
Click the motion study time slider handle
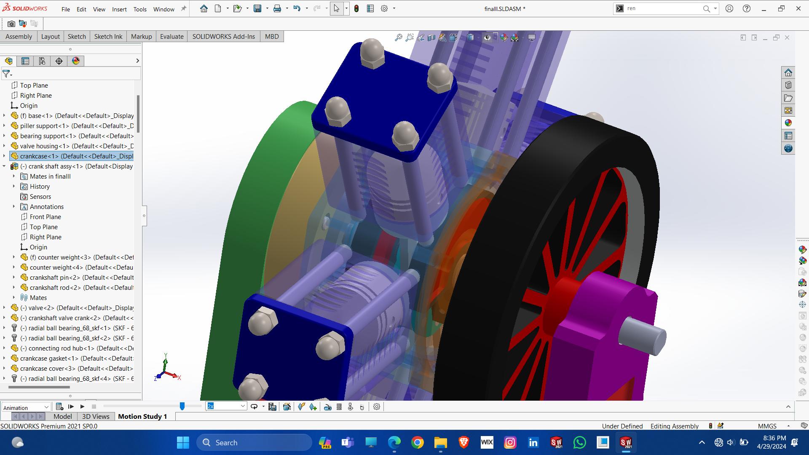[182, 406]
